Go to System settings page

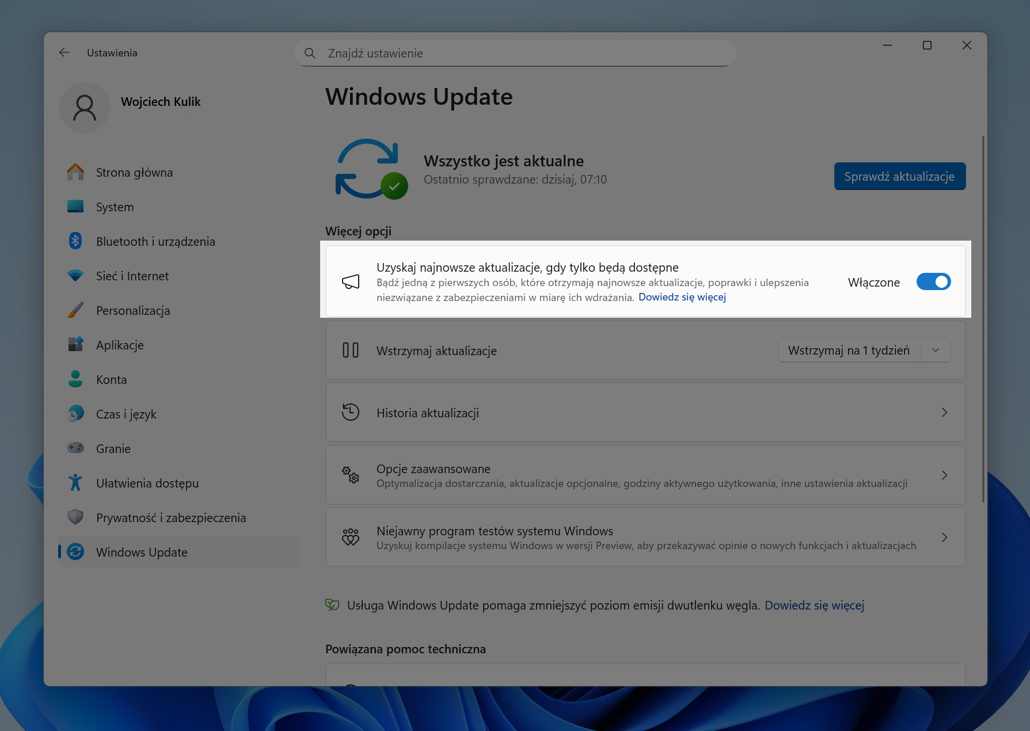tap(115, 207)
